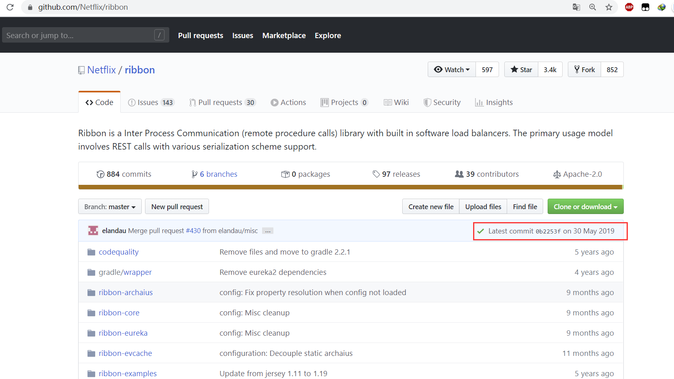The height and width of the screenshot is (379, 674).
Task: Fork the ribbon repository
Action: pos(584,69)
